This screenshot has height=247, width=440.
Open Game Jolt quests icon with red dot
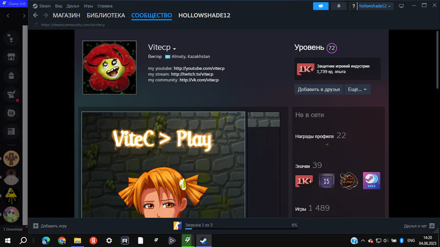11,94
